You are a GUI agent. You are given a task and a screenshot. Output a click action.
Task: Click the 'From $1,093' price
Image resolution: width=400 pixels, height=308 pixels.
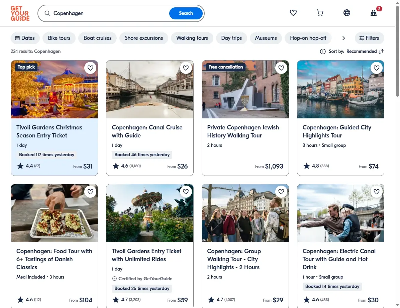pos(269,167)
